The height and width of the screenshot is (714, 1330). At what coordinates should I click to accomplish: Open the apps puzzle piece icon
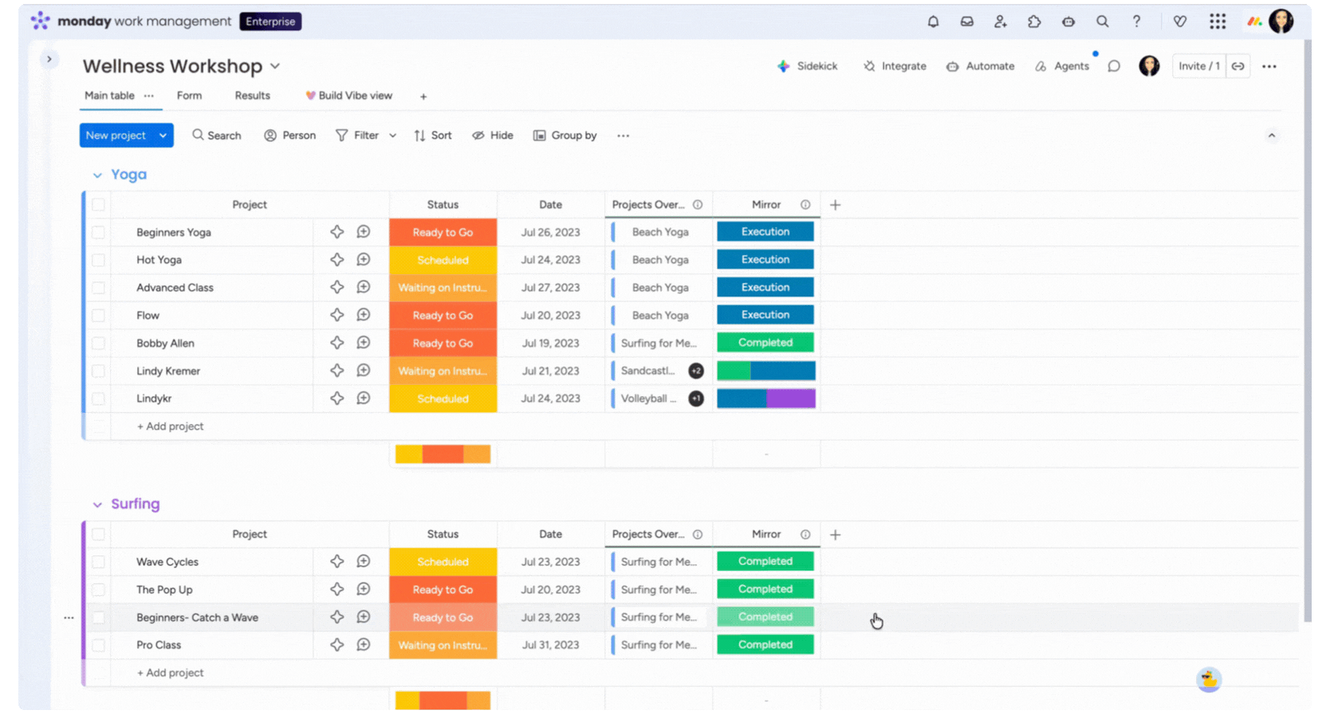(x=1034, y=22)
